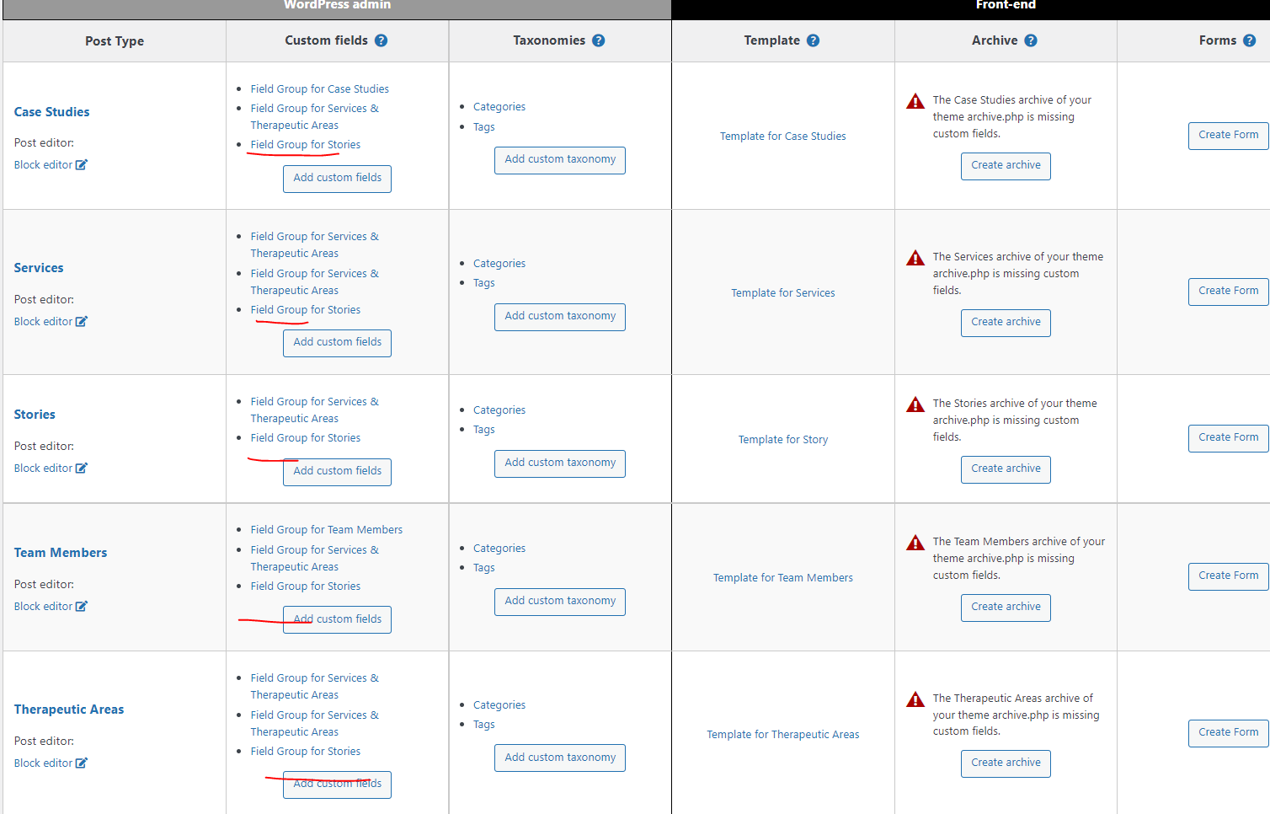
Task: Open Categories taxonomy for Stories
Action: pyautogui.click(x=499, y=410)
